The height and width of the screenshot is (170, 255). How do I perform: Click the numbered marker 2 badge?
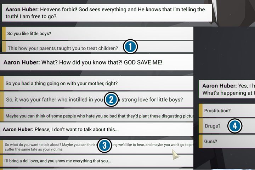coord(111,100)
